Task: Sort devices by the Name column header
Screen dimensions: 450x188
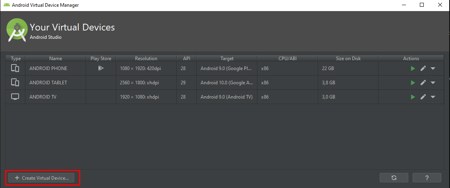Action: 56,59
